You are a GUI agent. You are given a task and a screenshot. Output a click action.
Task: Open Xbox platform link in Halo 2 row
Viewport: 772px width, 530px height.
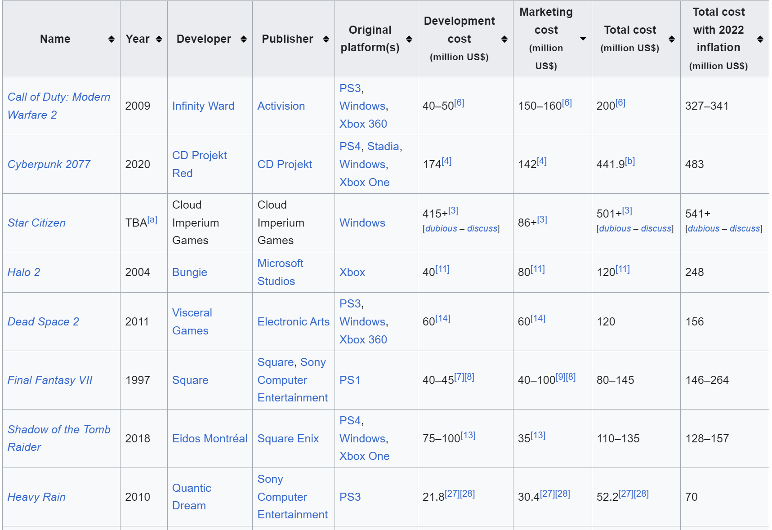coord(352,272)
